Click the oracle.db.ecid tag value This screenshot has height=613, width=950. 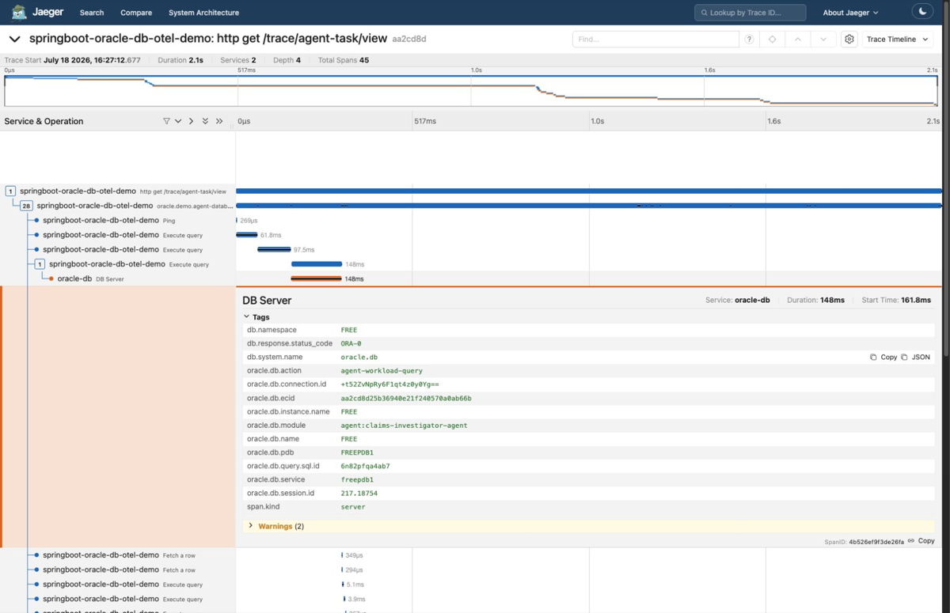tap(406, 398)
